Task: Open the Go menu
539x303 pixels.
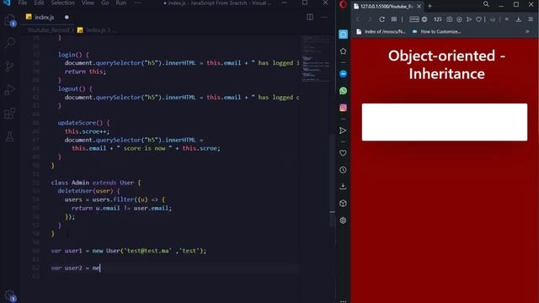Action: click(104, 3)
